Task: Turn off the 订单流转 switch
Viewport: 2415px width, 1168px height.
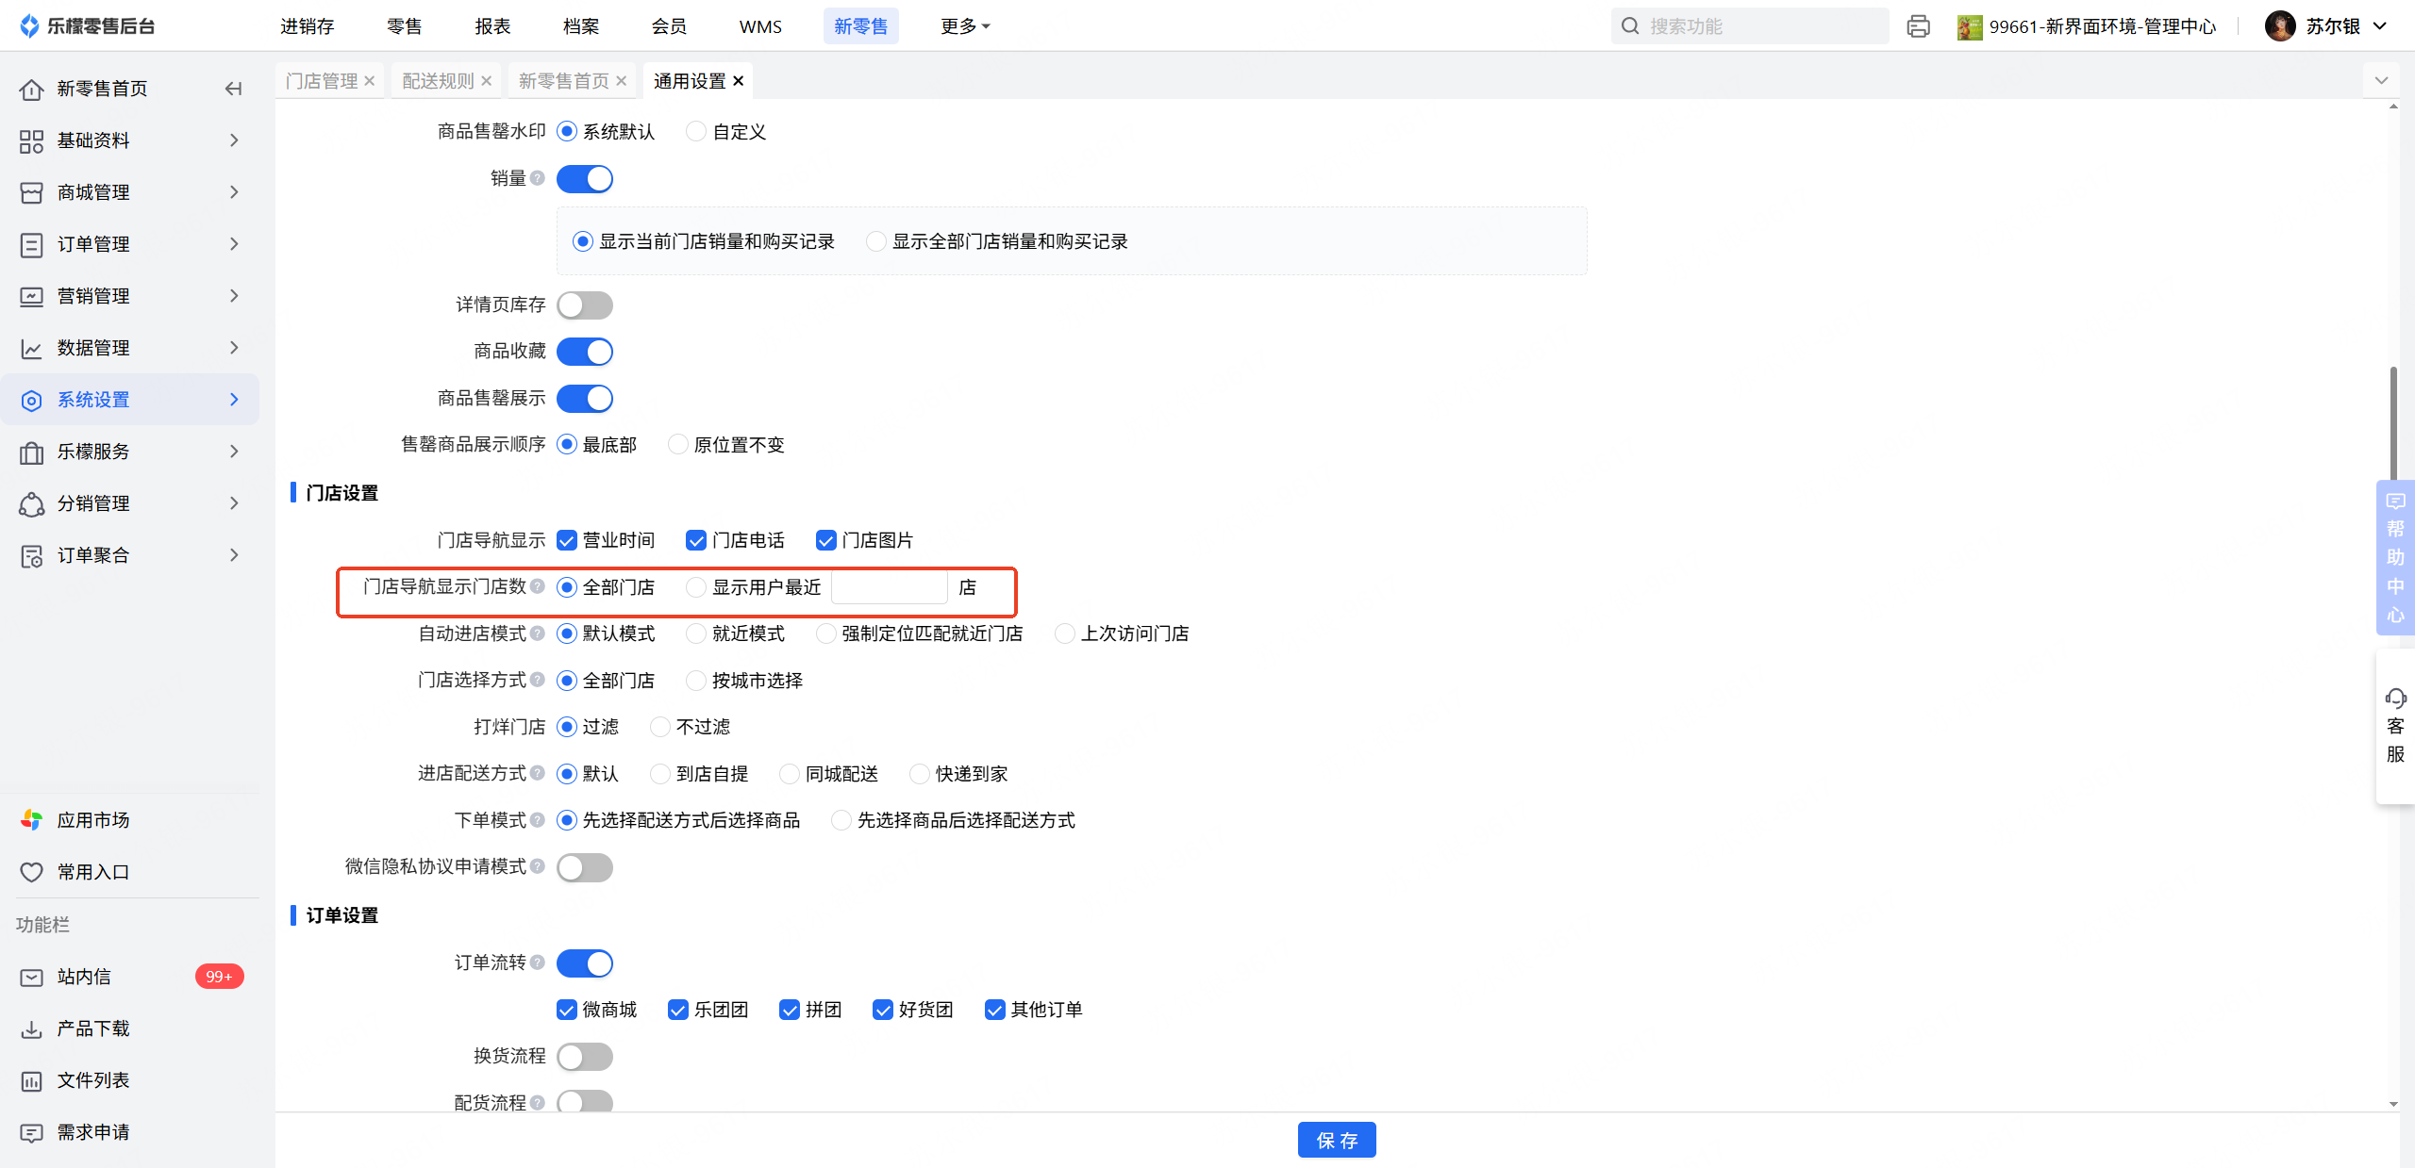Action: [584, 963]
